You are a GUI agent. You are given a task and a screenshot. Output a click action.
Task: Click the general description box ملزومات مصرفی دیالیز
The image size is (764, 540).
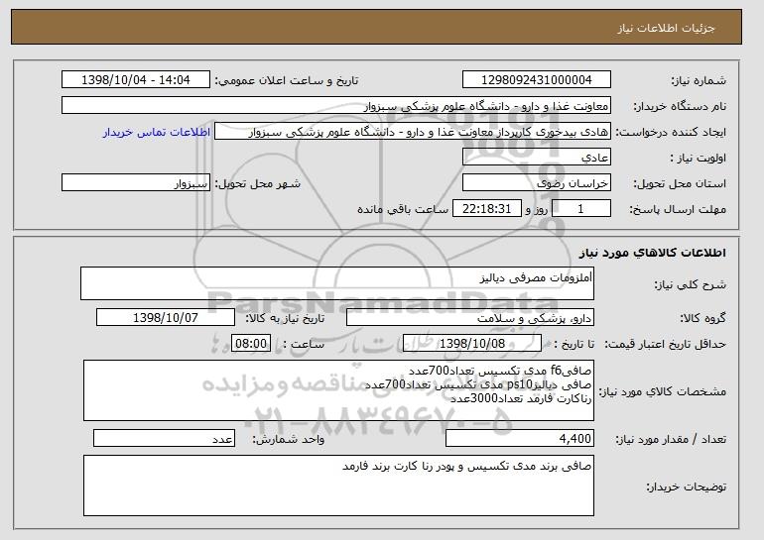pyautogui.click(x=337, y=283)
